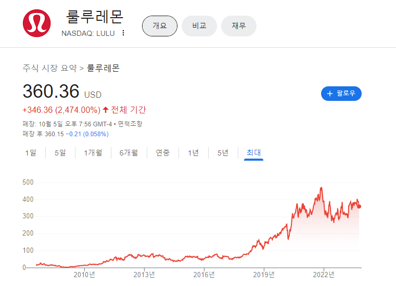
Task: Click the 2016년 x-axis label
Action: click(204, 275)
